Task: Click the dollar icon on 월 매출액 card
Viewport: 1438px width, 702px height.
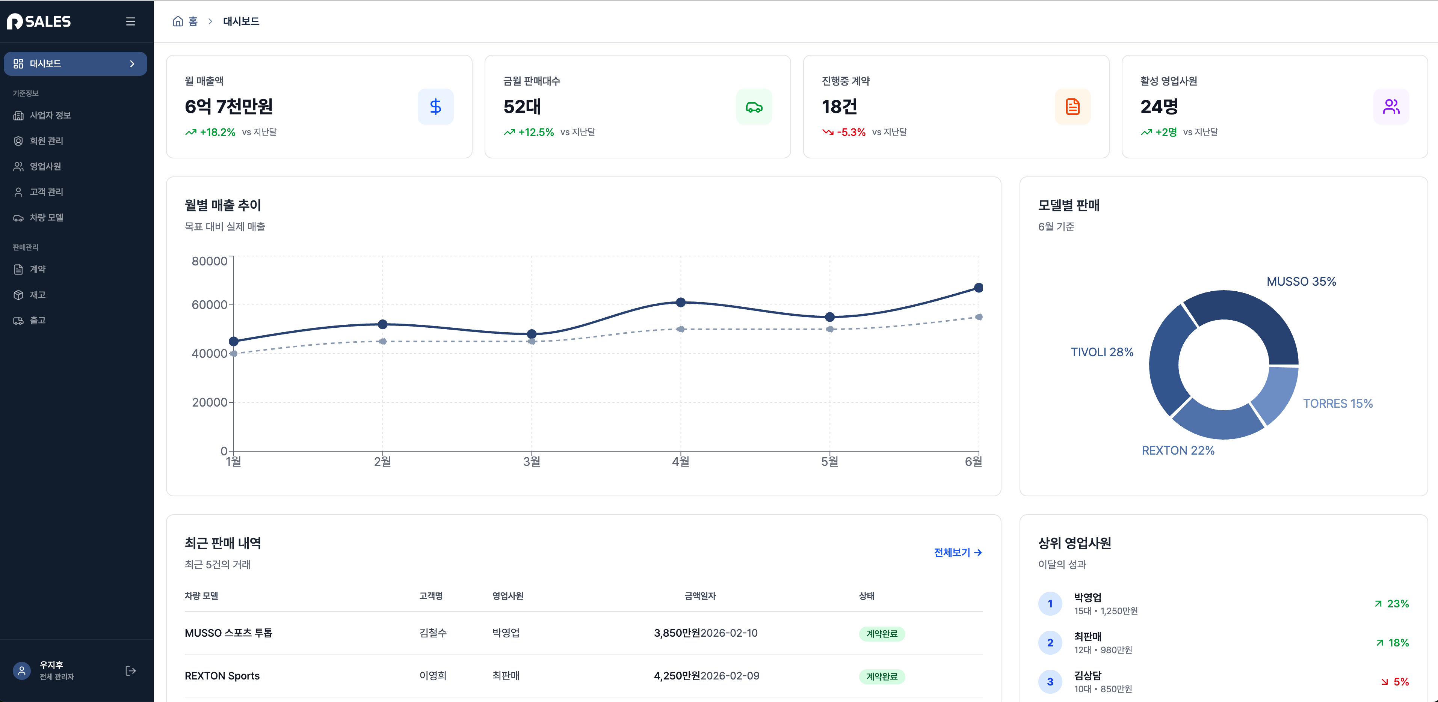Action: (435, 107)
